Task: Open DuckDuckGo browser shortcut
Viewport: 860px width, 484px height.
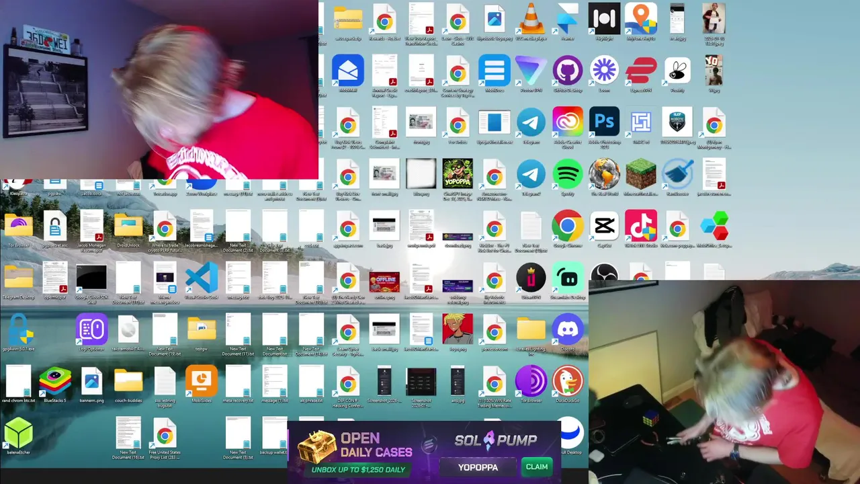Action: tap(567, 381)
